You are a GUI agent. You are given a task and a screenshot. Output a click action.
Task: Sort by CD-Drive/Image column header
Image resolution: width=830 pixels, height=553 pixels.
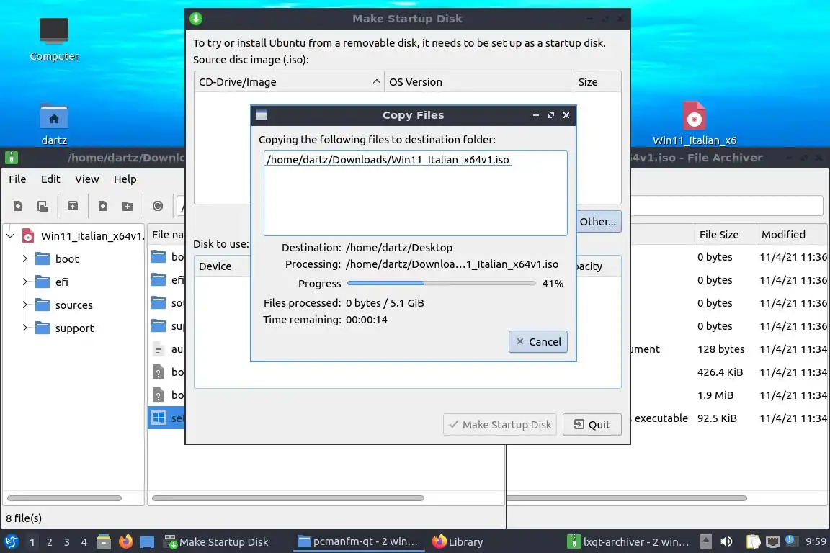[x=289, y=82]
